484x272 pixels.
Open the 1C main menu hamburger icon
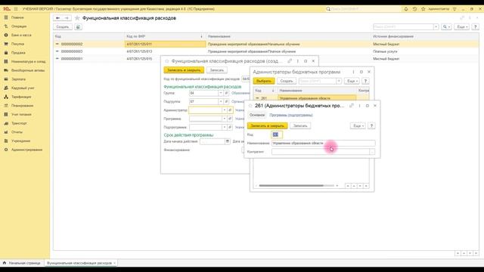click(16, 9)
